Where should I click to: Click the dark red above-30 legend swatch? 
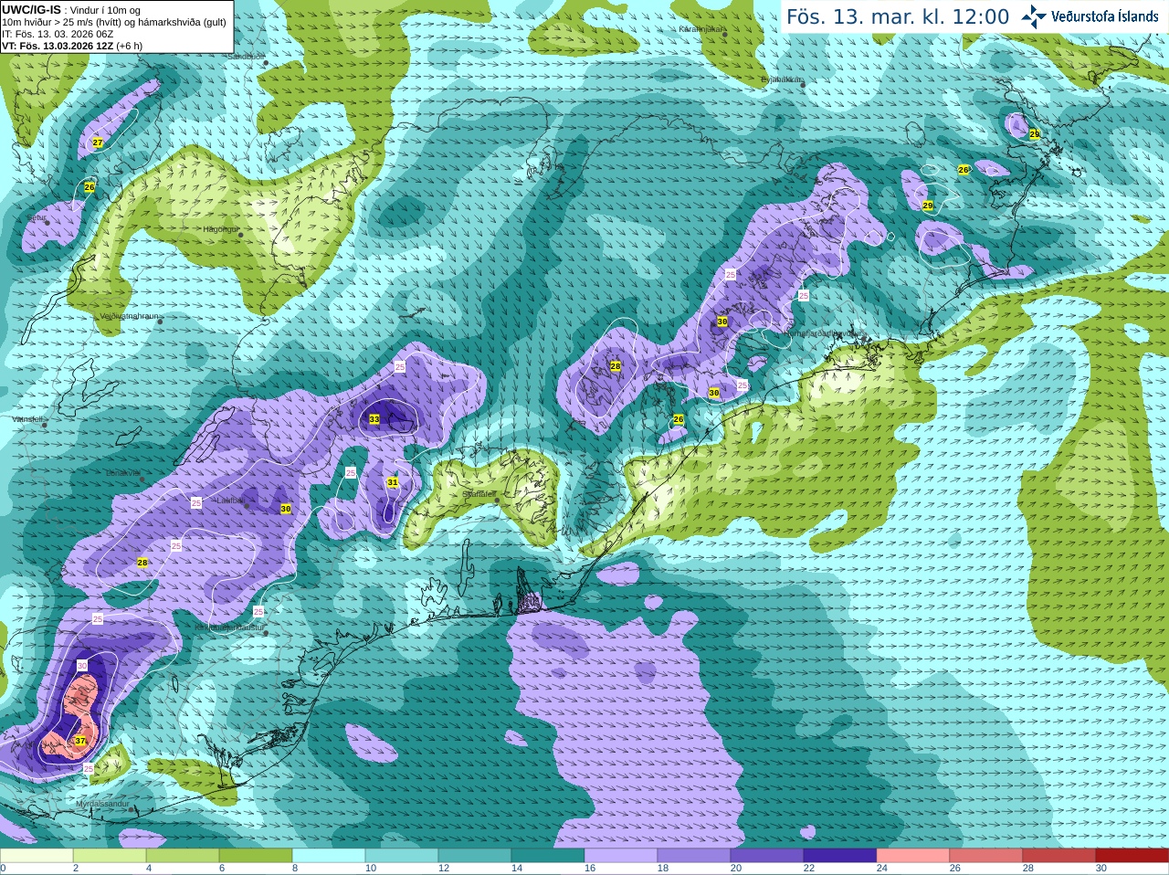1132,856
